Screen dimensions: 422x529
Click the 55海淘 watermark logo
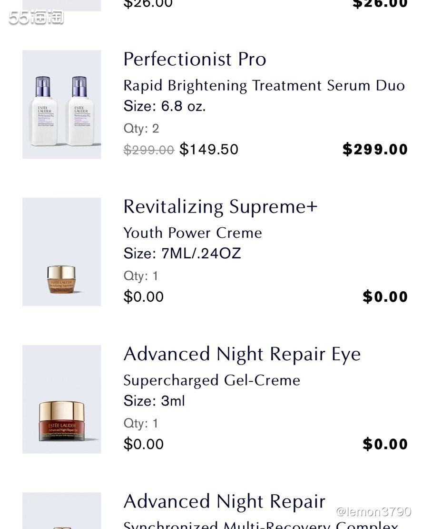(x=36, y=18)
